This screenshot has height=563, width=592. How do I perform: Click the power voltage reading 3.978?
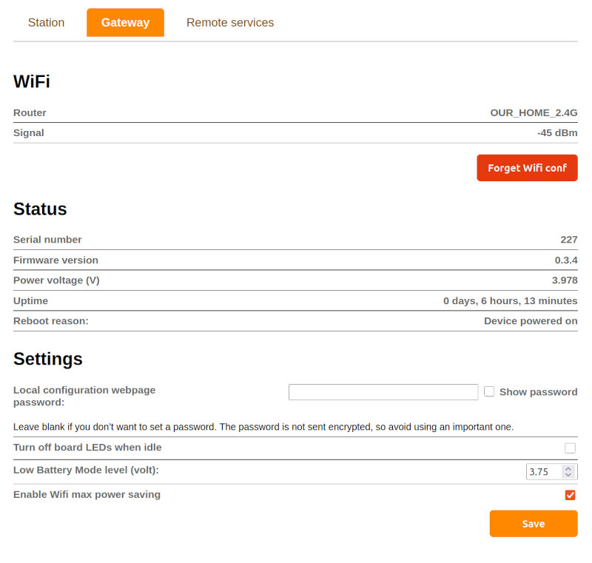click(x=565, y=280)
